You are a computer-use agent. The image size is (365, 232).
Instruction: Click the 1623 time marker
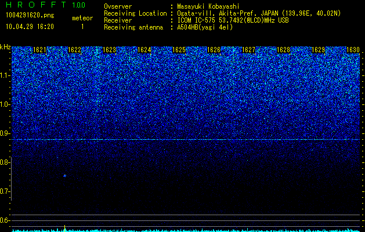click(110, 50)
